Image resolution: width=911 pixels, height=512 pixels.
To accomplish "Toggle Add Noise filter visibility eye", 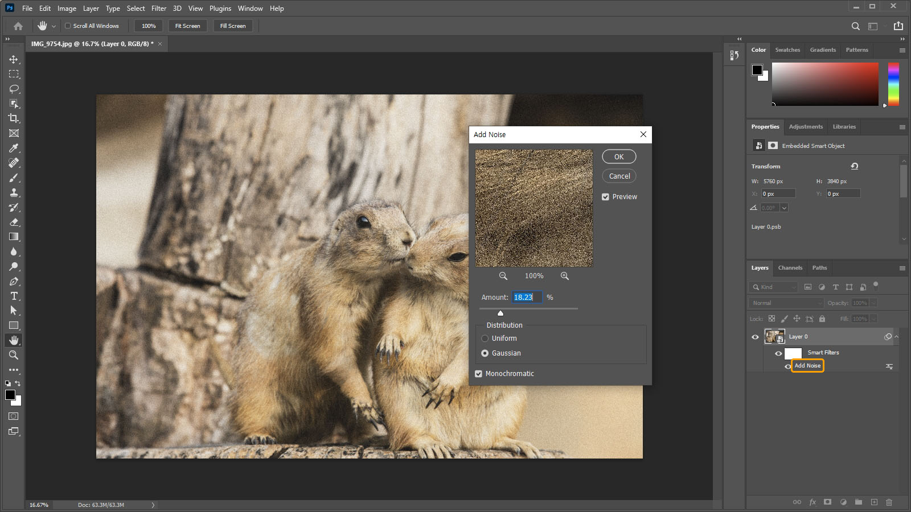I will (788, 366).
